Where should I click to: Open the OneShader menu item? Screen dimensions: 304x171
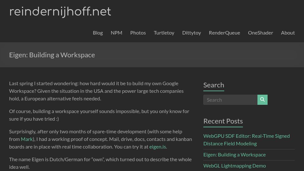[260, 33]
